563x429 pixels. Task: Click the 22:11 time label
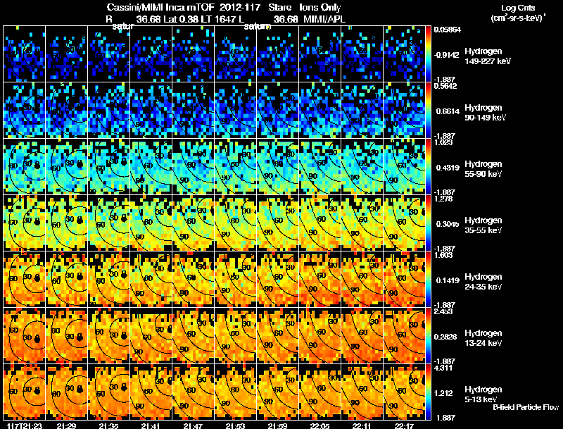point(362,426)
